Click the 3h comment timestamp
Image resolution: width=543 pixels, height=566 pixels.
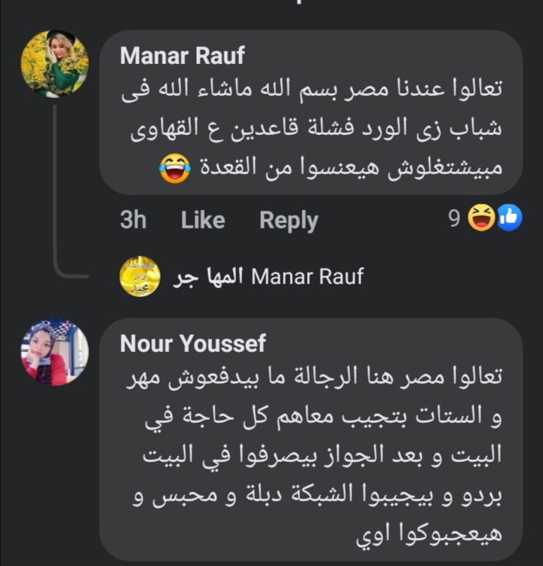pos(133,220)
